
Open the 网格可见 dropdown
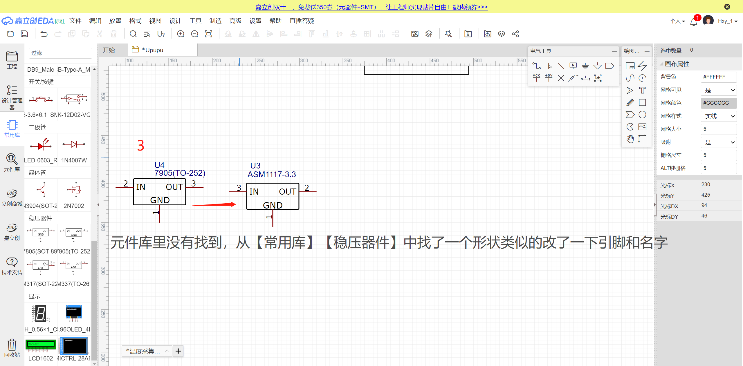tap(719, 90)
